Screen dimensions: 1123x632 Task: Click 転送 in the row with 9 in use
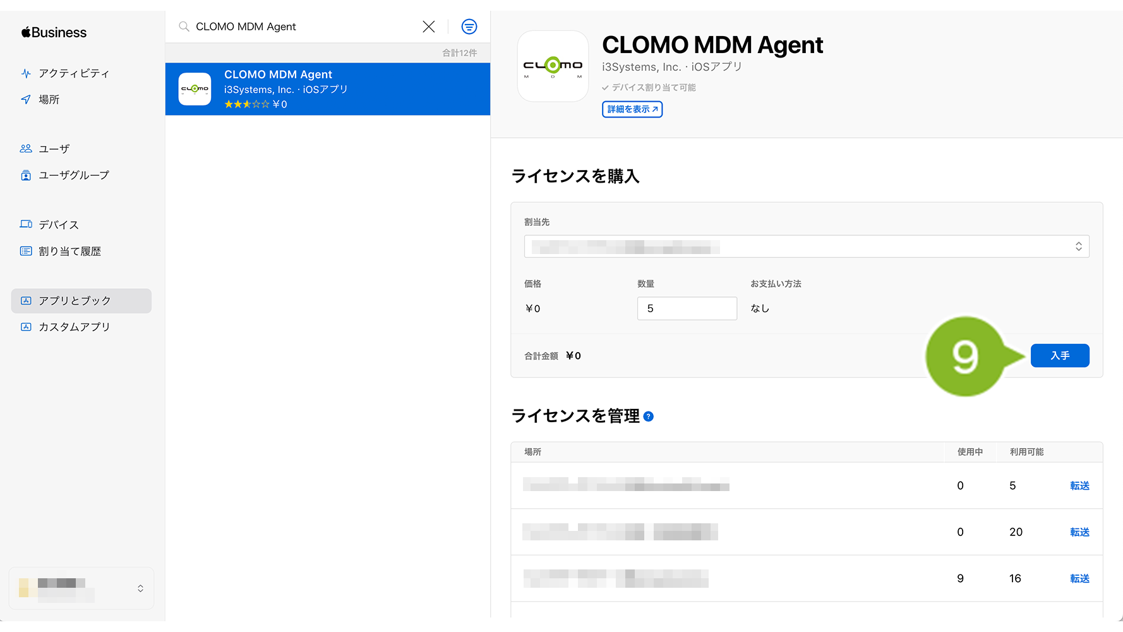(x=1079, y=578)
